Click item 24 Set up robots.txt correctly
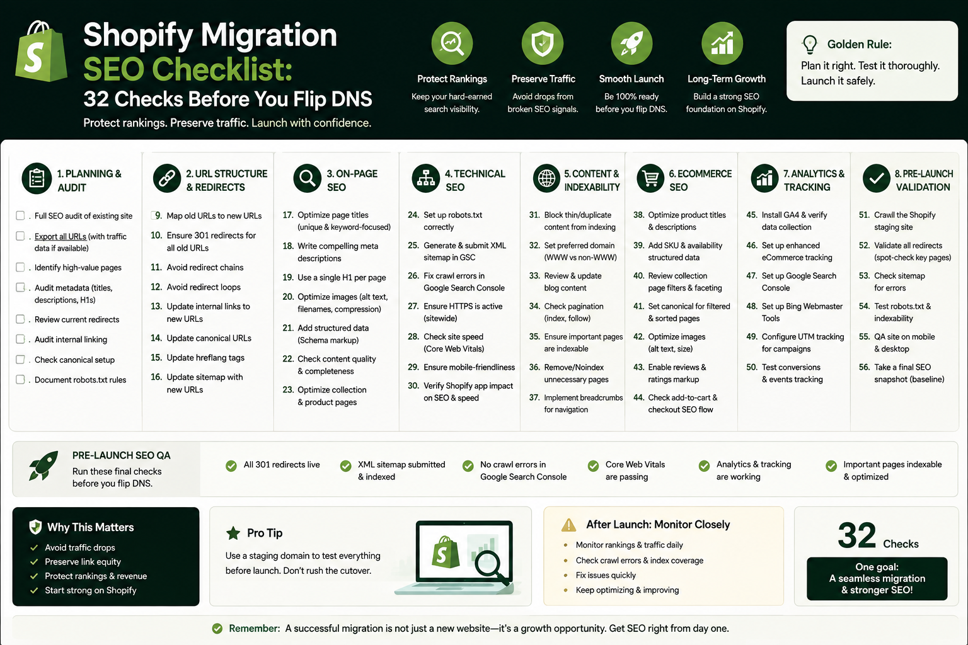Viewport: 968px width, 645px height. (x=446, y=220)
